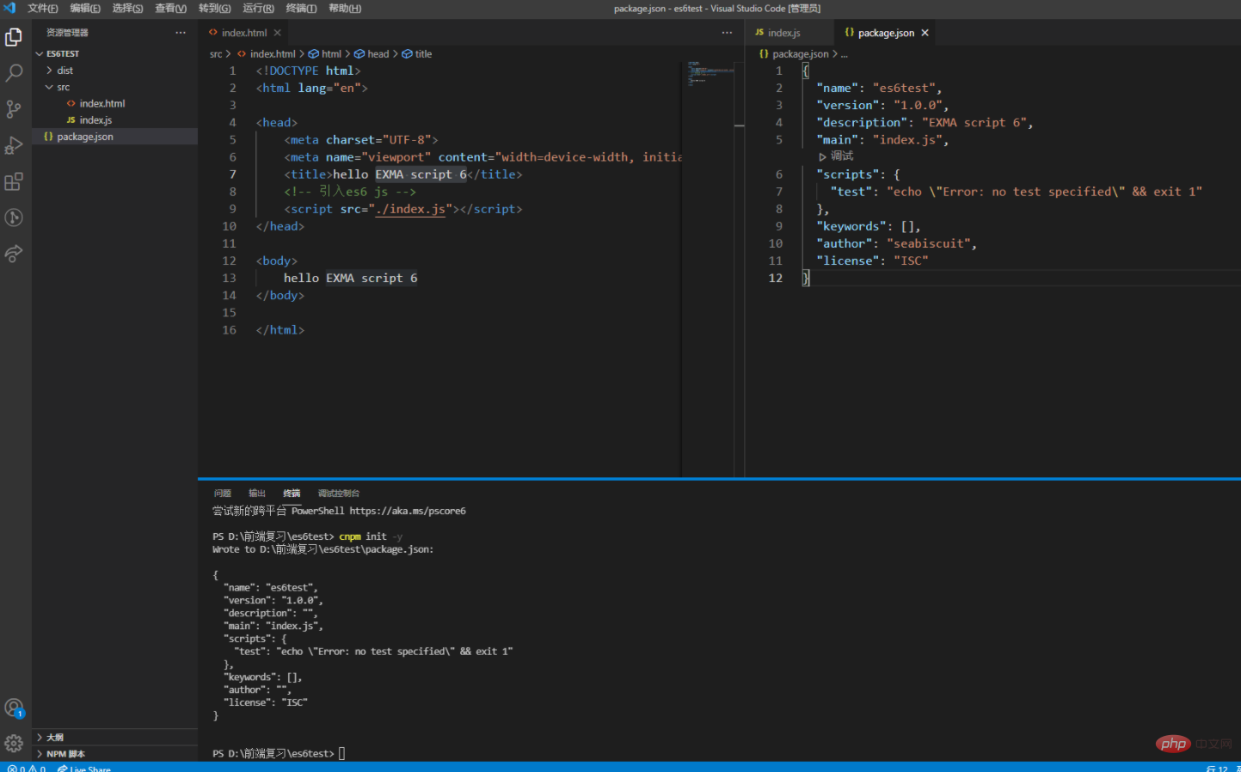Switch to the 调试控制台 panel tab
The width and height of the screenshot is (1241, 772).
(x=338, y=493)
